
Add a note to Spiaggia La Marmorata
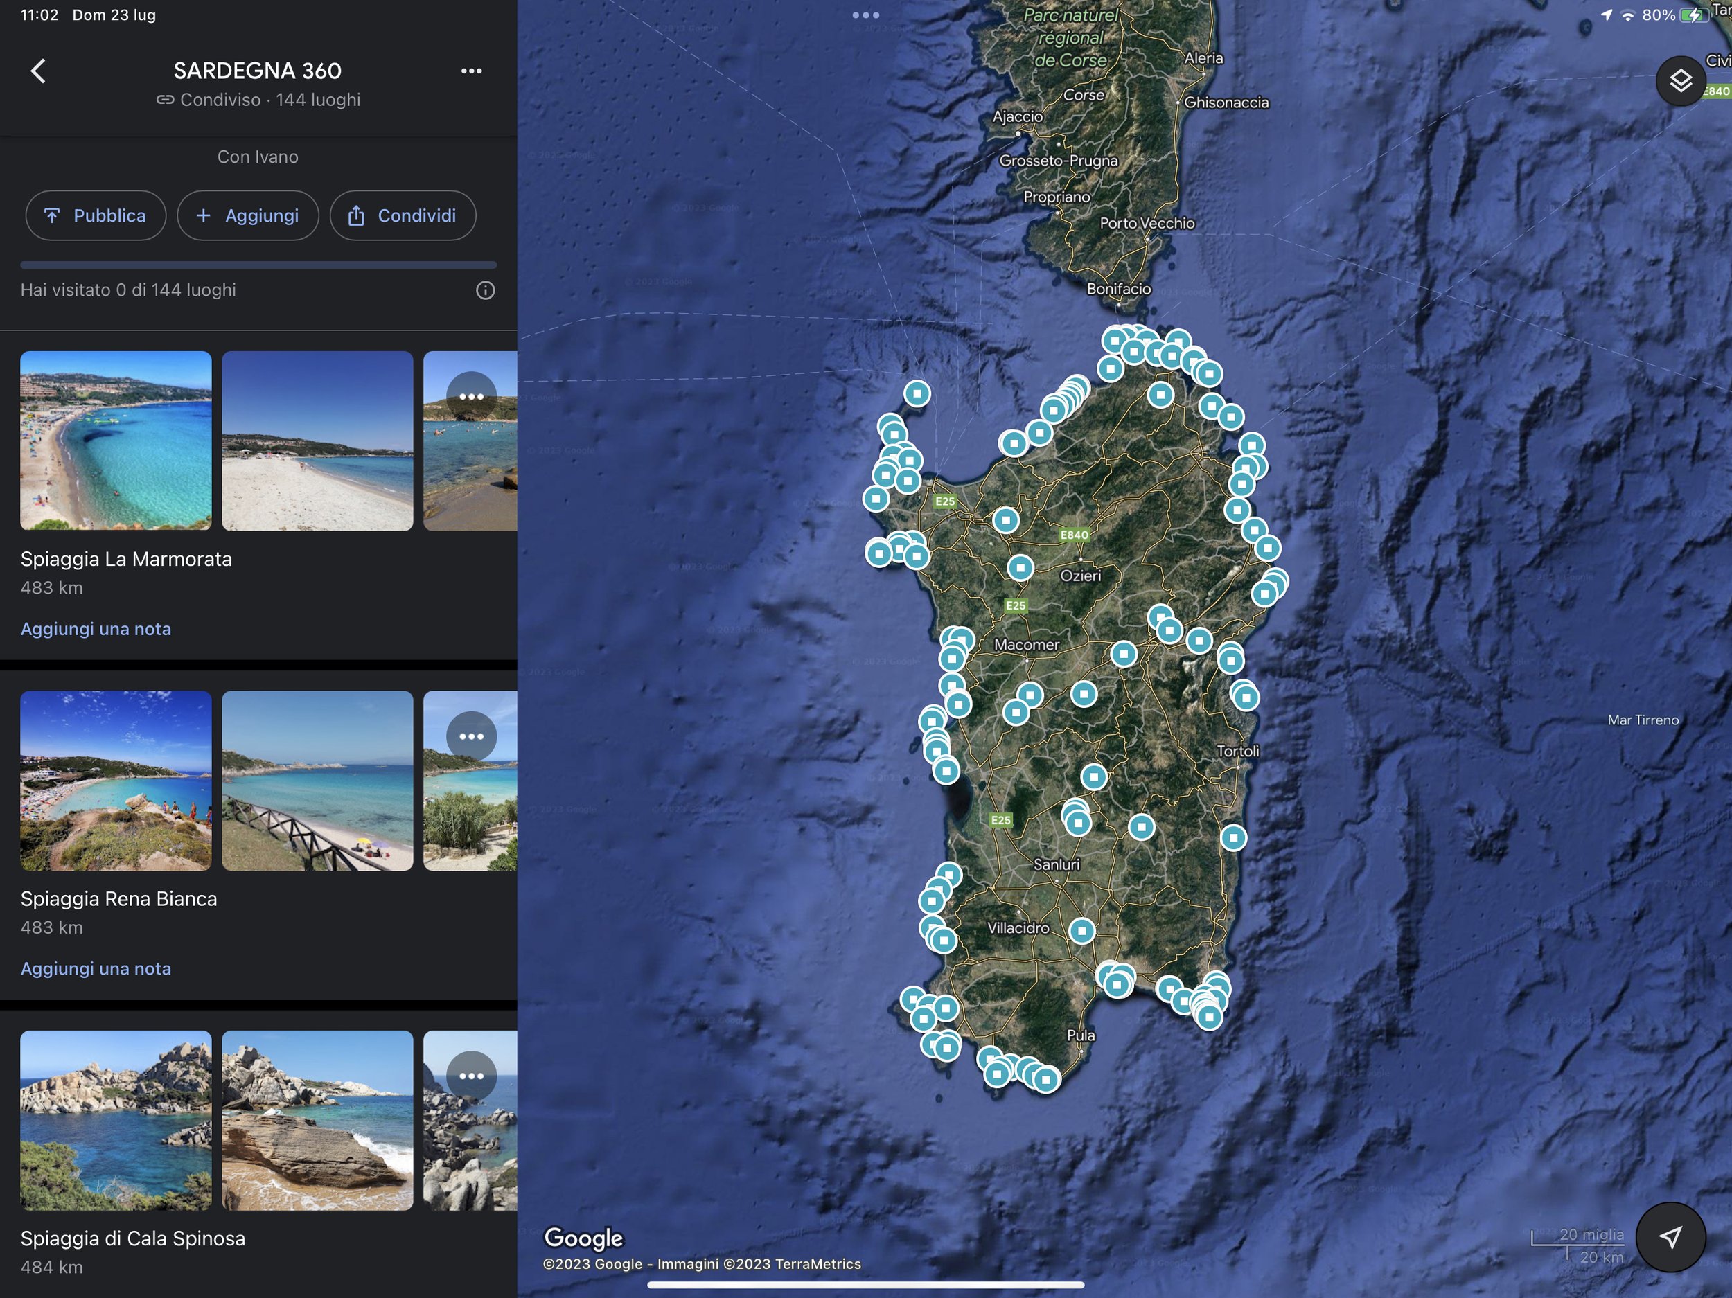point(96,629)
